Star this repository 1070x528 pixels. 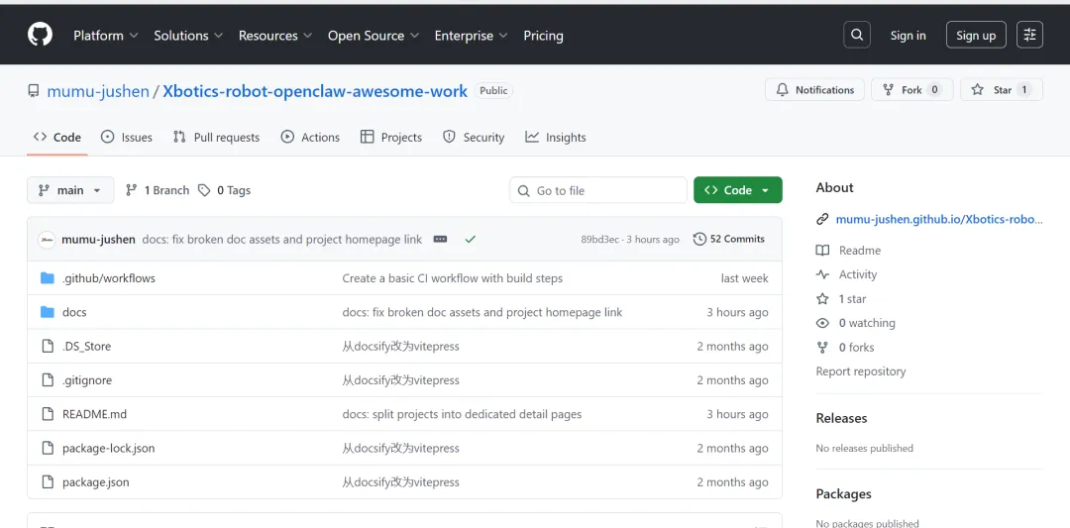tap(995, 90)
